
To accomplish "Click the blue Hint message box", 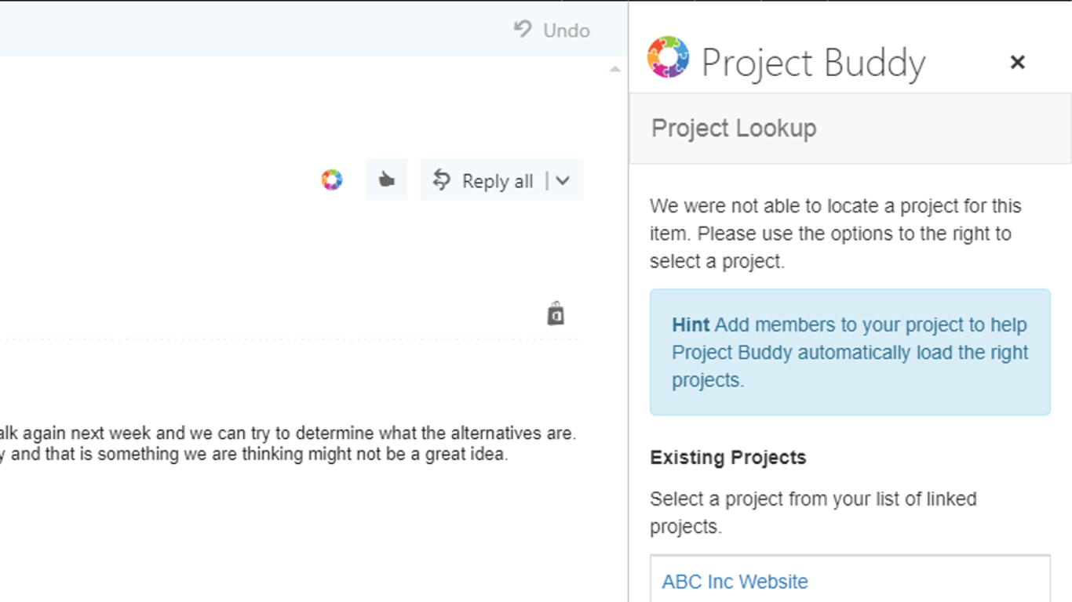I will coord(849,352).
